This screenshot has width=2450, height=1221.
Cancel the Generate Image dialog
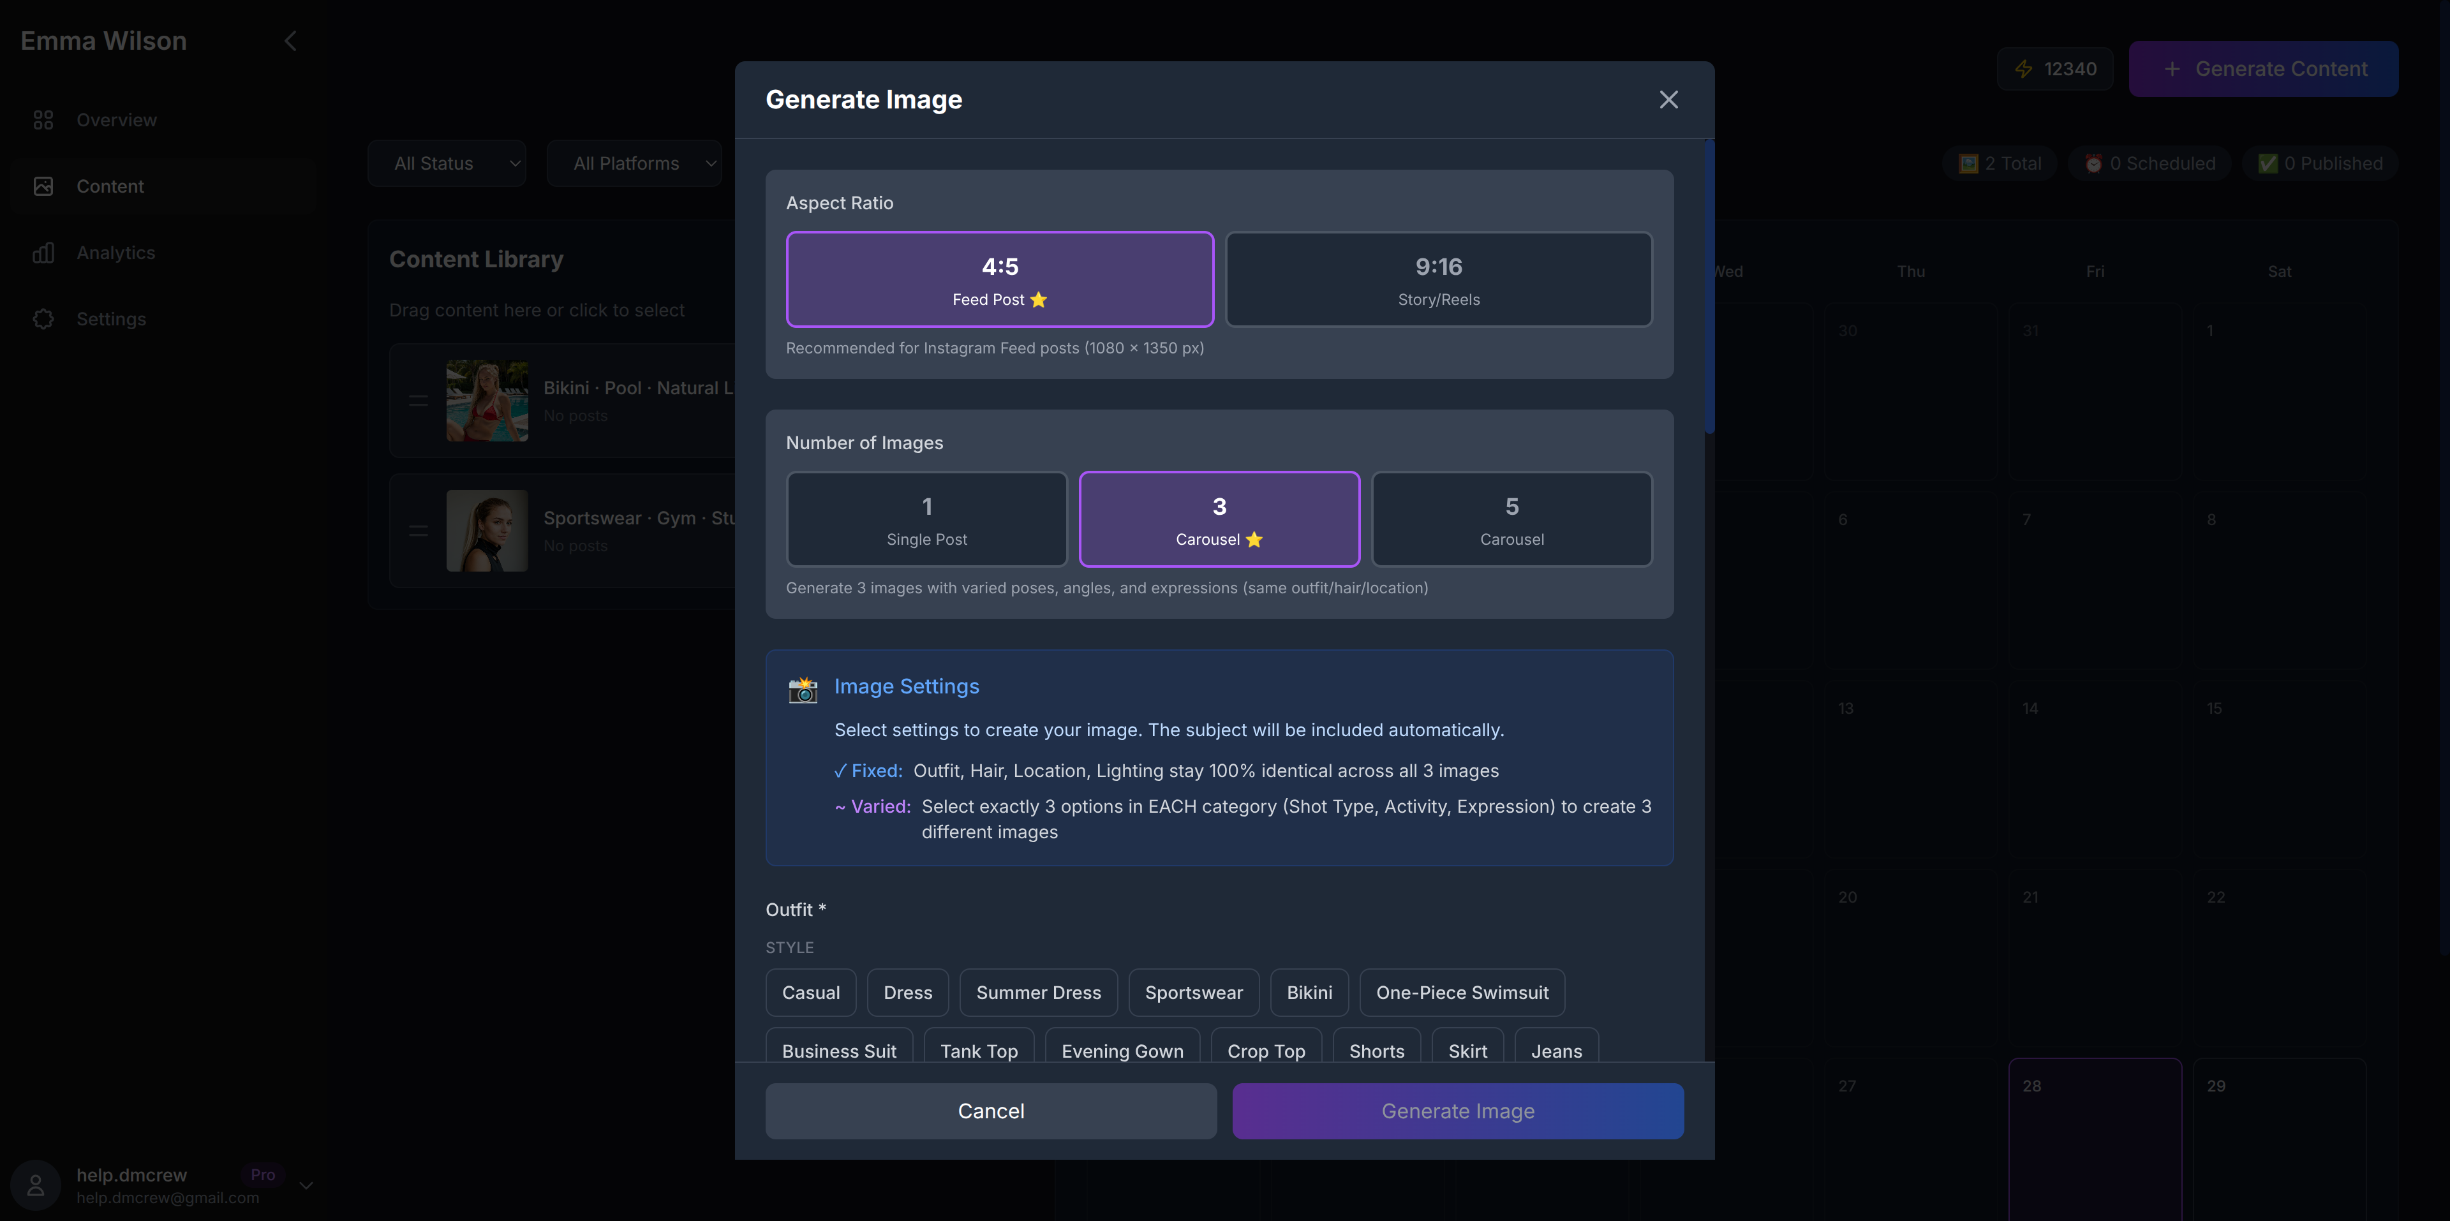pos(990,1110)
